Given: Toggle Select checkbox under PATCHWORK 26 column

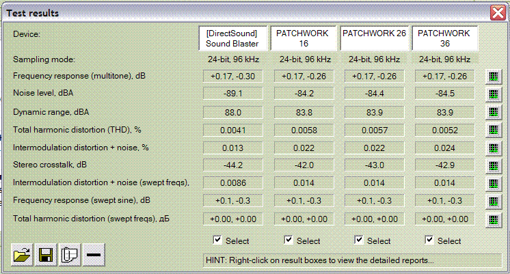Looking at the screenshot, I should tap(358, 241).
